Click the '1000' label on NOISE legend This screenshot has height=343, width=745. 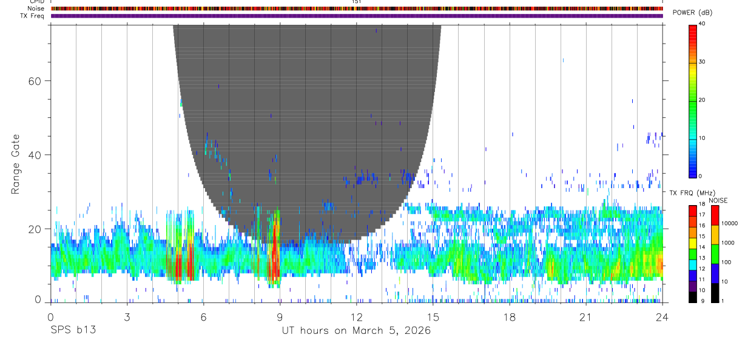click(727, 244)
